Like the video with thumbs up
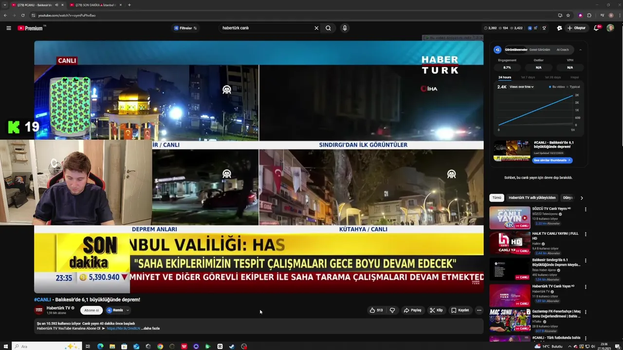The image size is (623, 350). [x=376, y=310]
